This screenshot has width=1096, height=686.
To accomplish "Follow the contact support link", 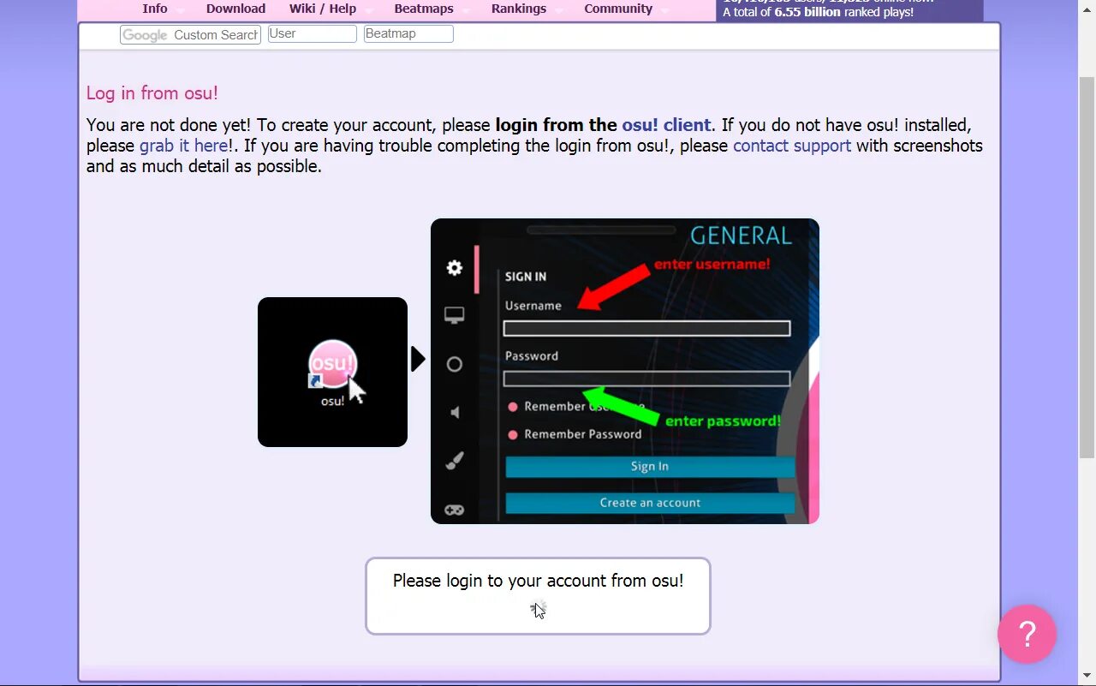I will point(792,146).
